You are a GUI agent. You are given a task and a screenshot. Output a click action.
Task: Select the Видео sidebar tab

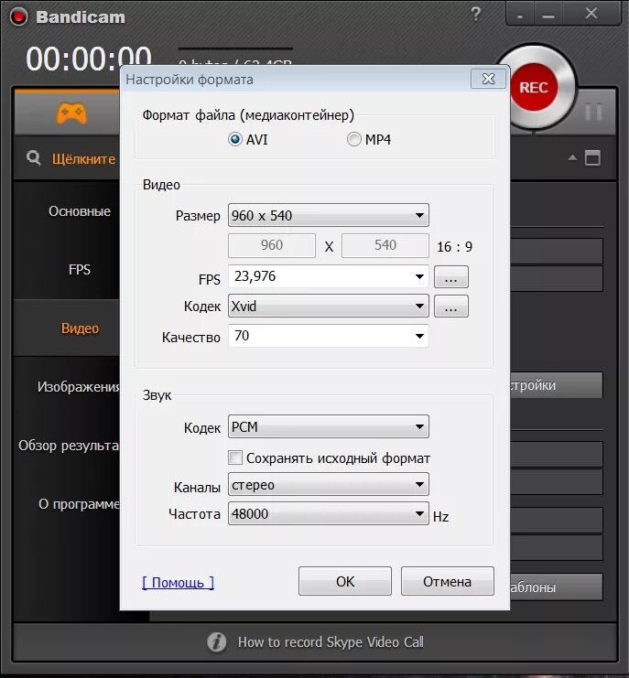(80, 328)
